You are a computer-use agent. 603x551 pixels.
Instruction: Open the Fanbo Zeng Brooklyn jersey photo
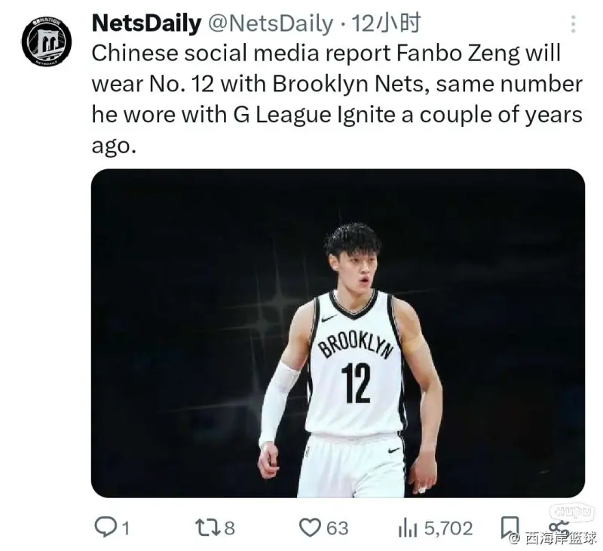[338, 333]
